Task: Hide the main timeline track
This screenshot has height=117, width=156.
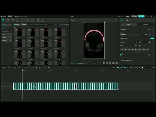Action: click(7, 86)
